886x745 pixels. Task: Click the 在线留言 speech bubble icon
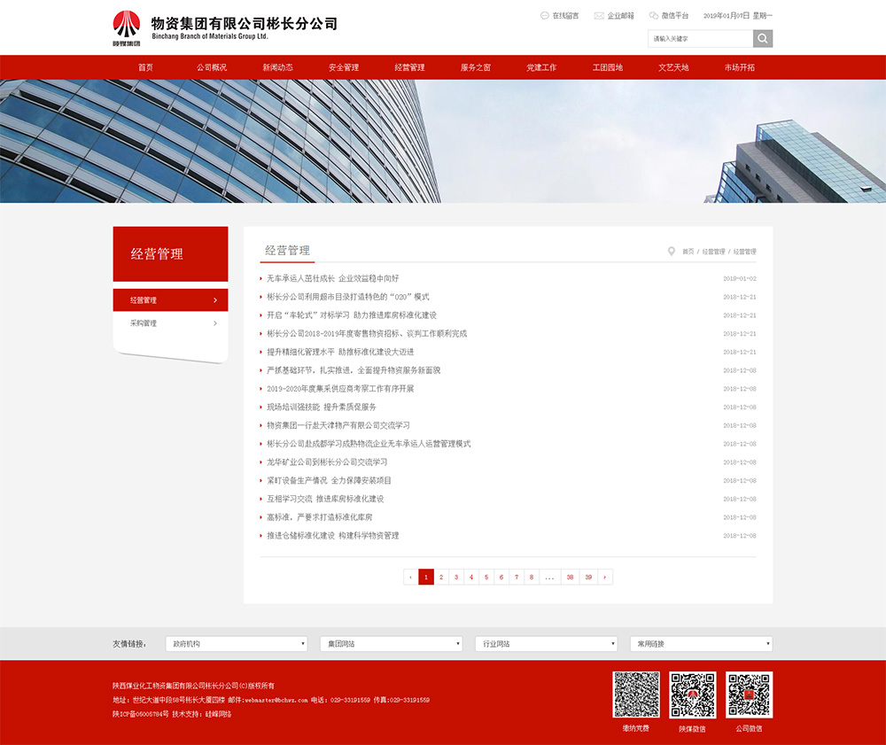[x=544, y=16]
